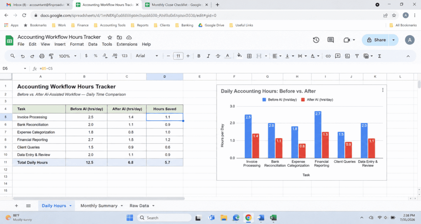Insert chart icon in toolbar
This screenshot has height=224, width=421.
coord(347,56)
